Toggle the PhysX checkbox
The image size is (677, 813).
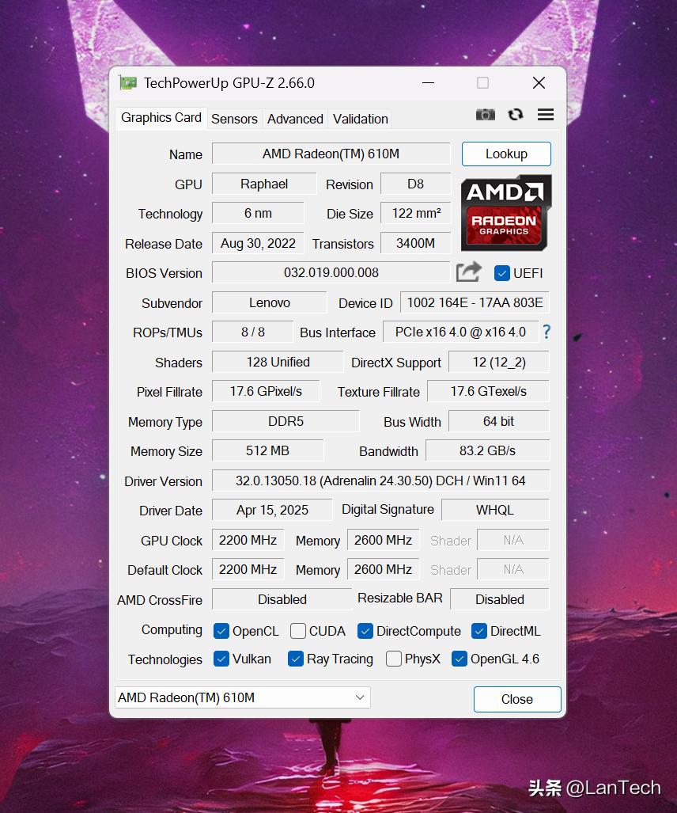(394, 659)
